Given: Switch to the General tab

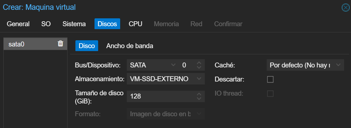Looking at the screenshot, I should (x=18, y=24).
